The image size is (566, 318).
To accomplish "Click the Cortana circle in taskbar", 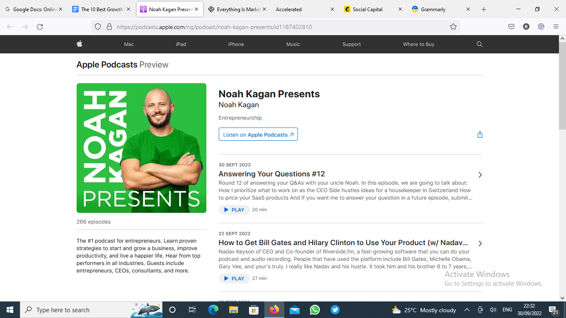I will click(172, 310).
